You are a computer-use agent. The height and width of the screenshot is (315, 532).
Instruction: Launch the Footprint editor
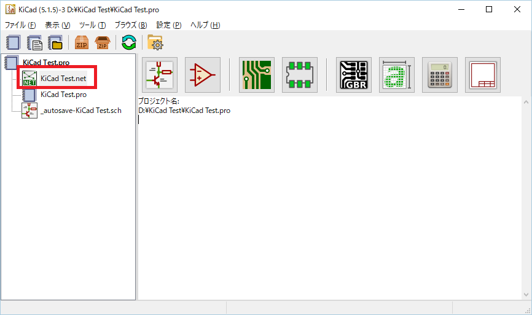click(300, 75)
